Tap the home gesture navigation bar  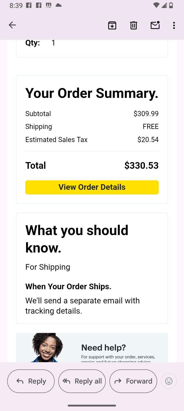(x=92, y=406)
